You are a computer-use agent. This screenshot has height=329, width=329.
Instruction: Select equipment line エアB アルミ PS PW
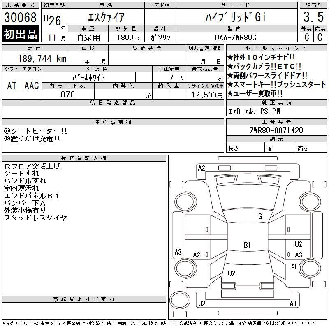click(x=254, y=111)
